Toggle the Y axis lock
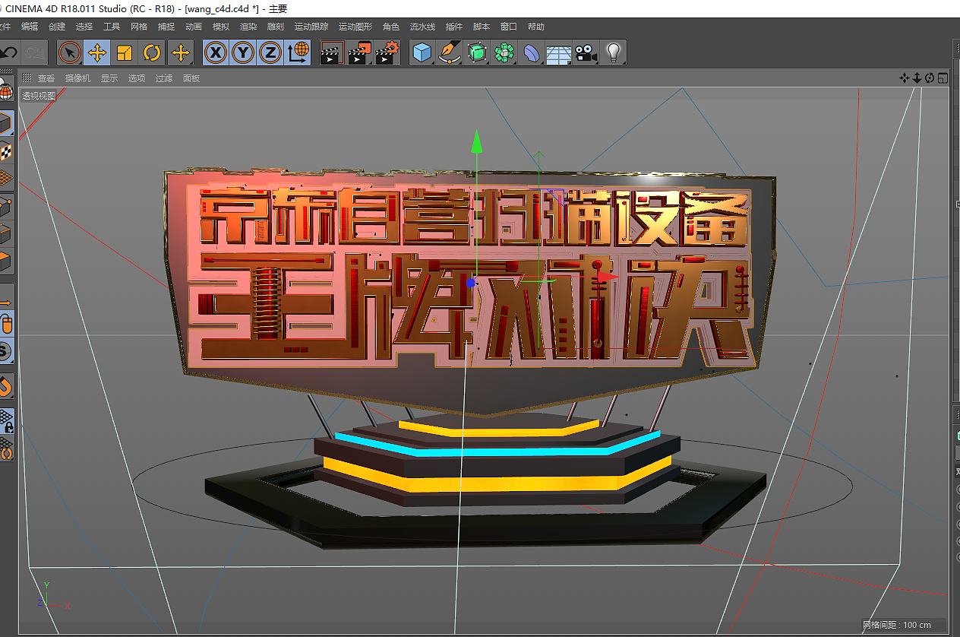 click(x=243, y=52)
